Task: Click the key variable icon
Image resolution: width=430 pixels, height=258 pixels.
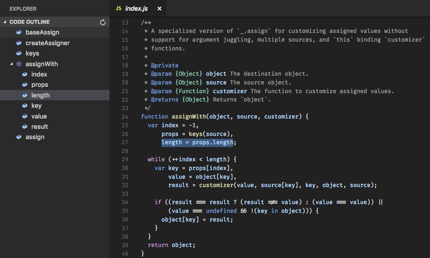Action: click(x=25, y=106)
